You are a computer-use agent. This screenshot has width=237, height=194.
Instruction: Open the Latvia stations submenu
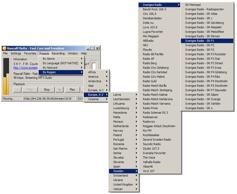coord(124,95)
